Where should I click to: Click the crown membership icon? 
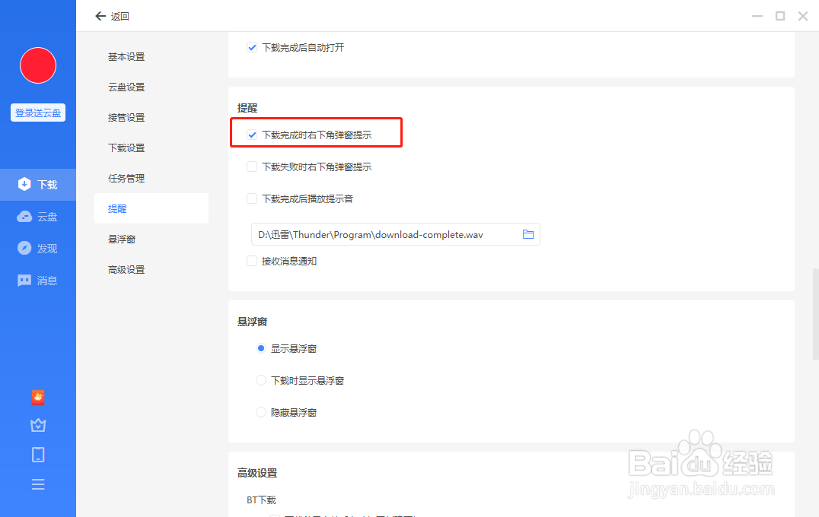pyautogui.click(x=38, y=425)
